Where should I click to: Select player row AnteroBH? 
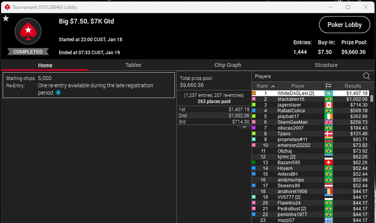[310, 174]
